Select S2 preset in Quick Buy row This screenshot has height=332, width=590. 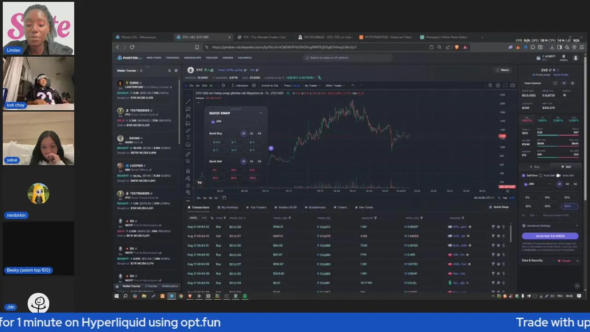pyautogui.click(x=252, y=133)
